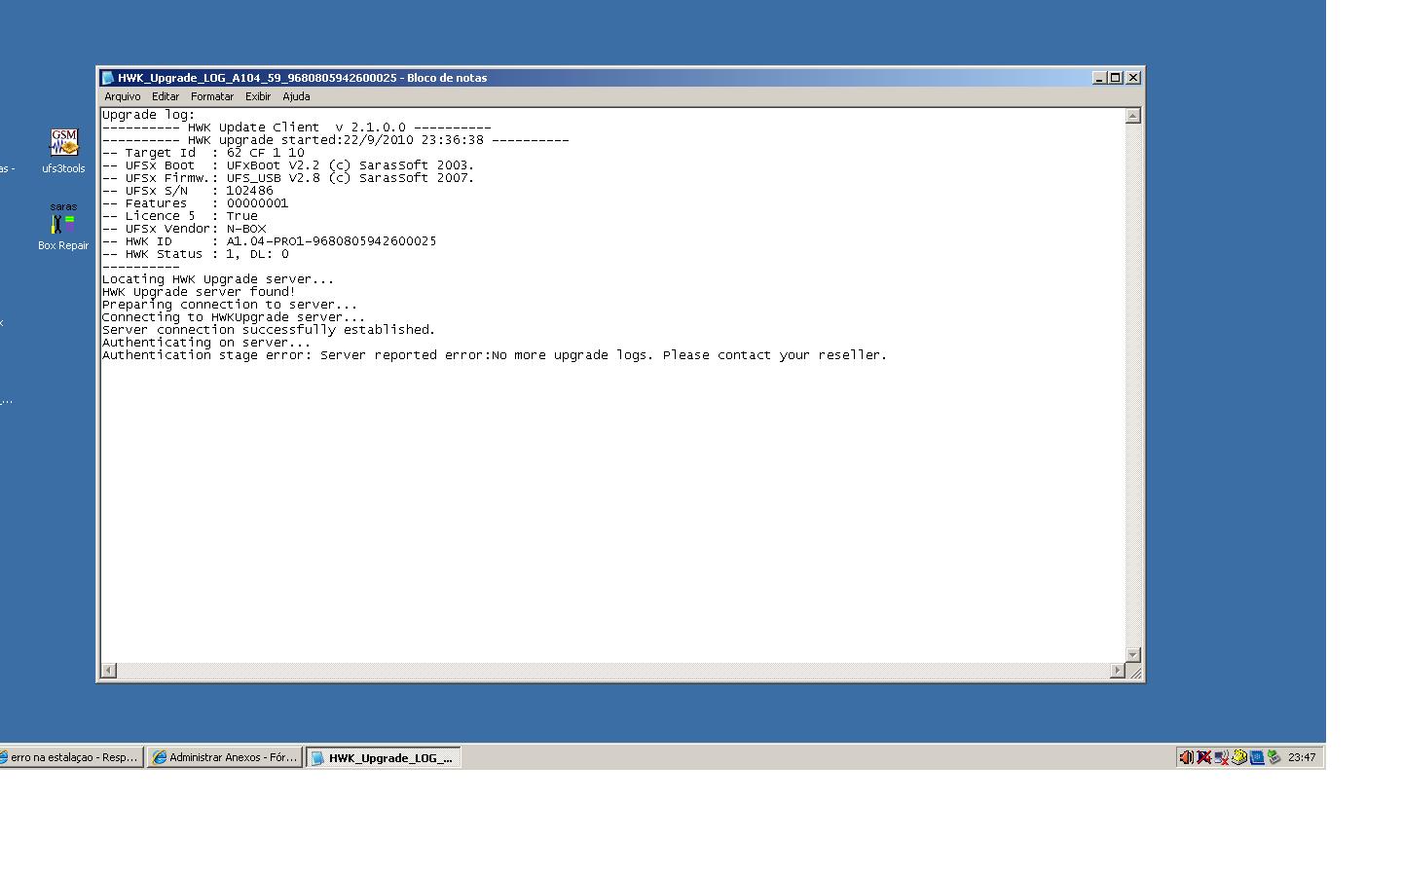
Task: Switch to the 'erro na estalaçao' taskbar window
Action: coord(70,757)
